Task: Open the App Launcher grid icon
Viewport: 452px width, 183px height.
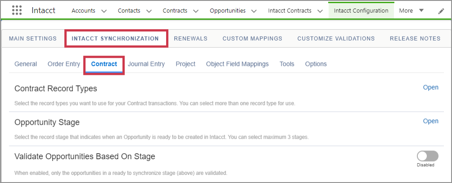Action: [17, 10]
